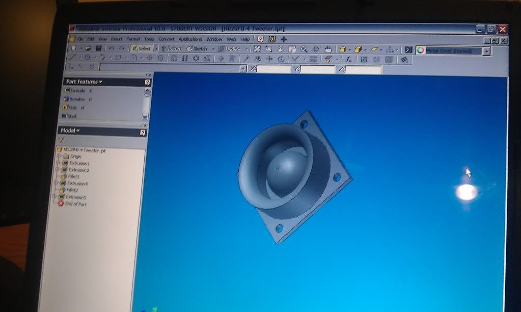Select Fillet1 in the model tree
The image size is (521, 312).
click(70, 176)
